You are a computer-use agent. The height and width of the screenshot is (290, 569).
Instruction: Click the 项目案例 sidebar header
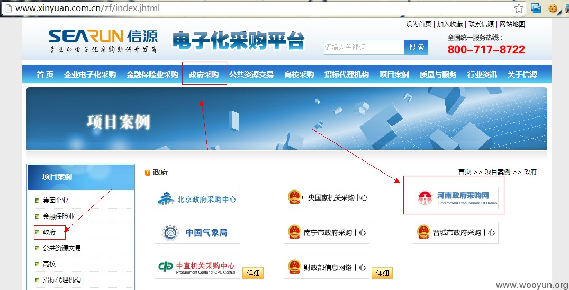80,177
